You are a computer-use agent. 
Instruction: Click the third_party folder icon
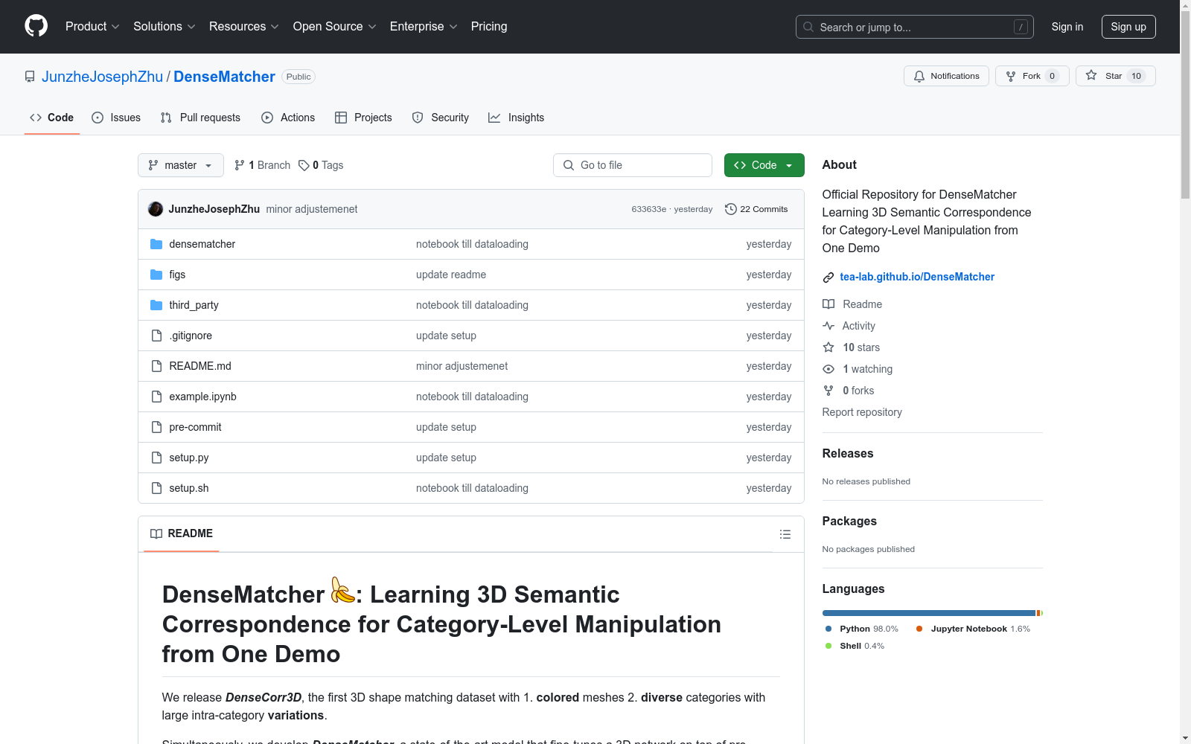tap(156, 305)
